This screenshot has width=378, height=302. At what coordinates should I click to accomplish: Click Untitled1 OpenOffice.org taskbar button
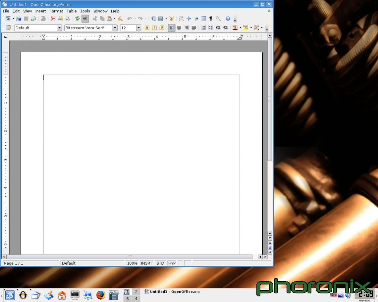(x=172, y=292)
